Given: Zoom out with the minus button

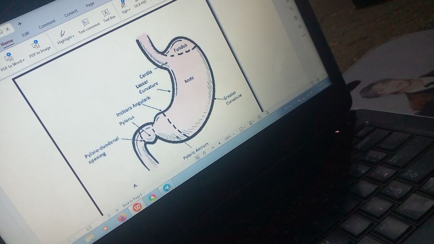Looking at the screenshot, I should 213,148.
